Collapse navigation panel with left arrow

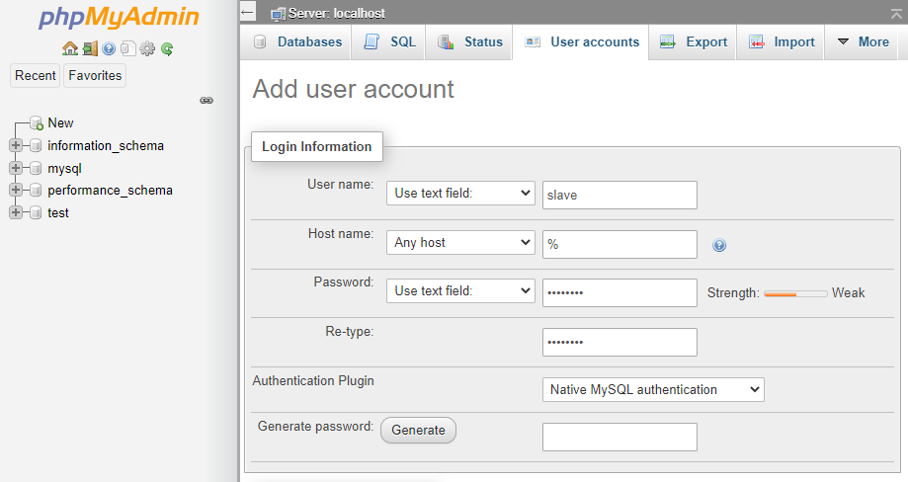(x=248, y=12)
